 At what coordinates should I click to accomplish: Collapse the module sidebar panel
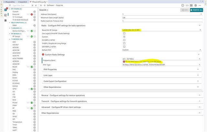pos(36,5)
